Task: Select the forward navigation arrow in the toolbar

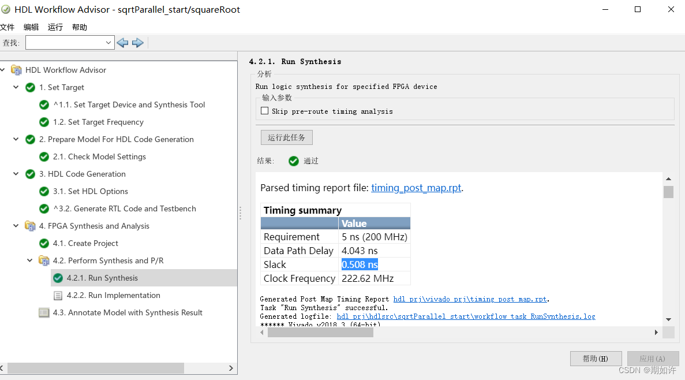Action: [137, 42]
